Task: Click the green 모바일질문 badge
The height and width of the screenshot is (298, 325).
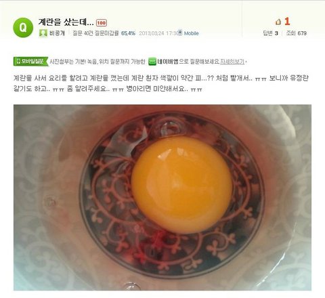Action: [30, 62]
